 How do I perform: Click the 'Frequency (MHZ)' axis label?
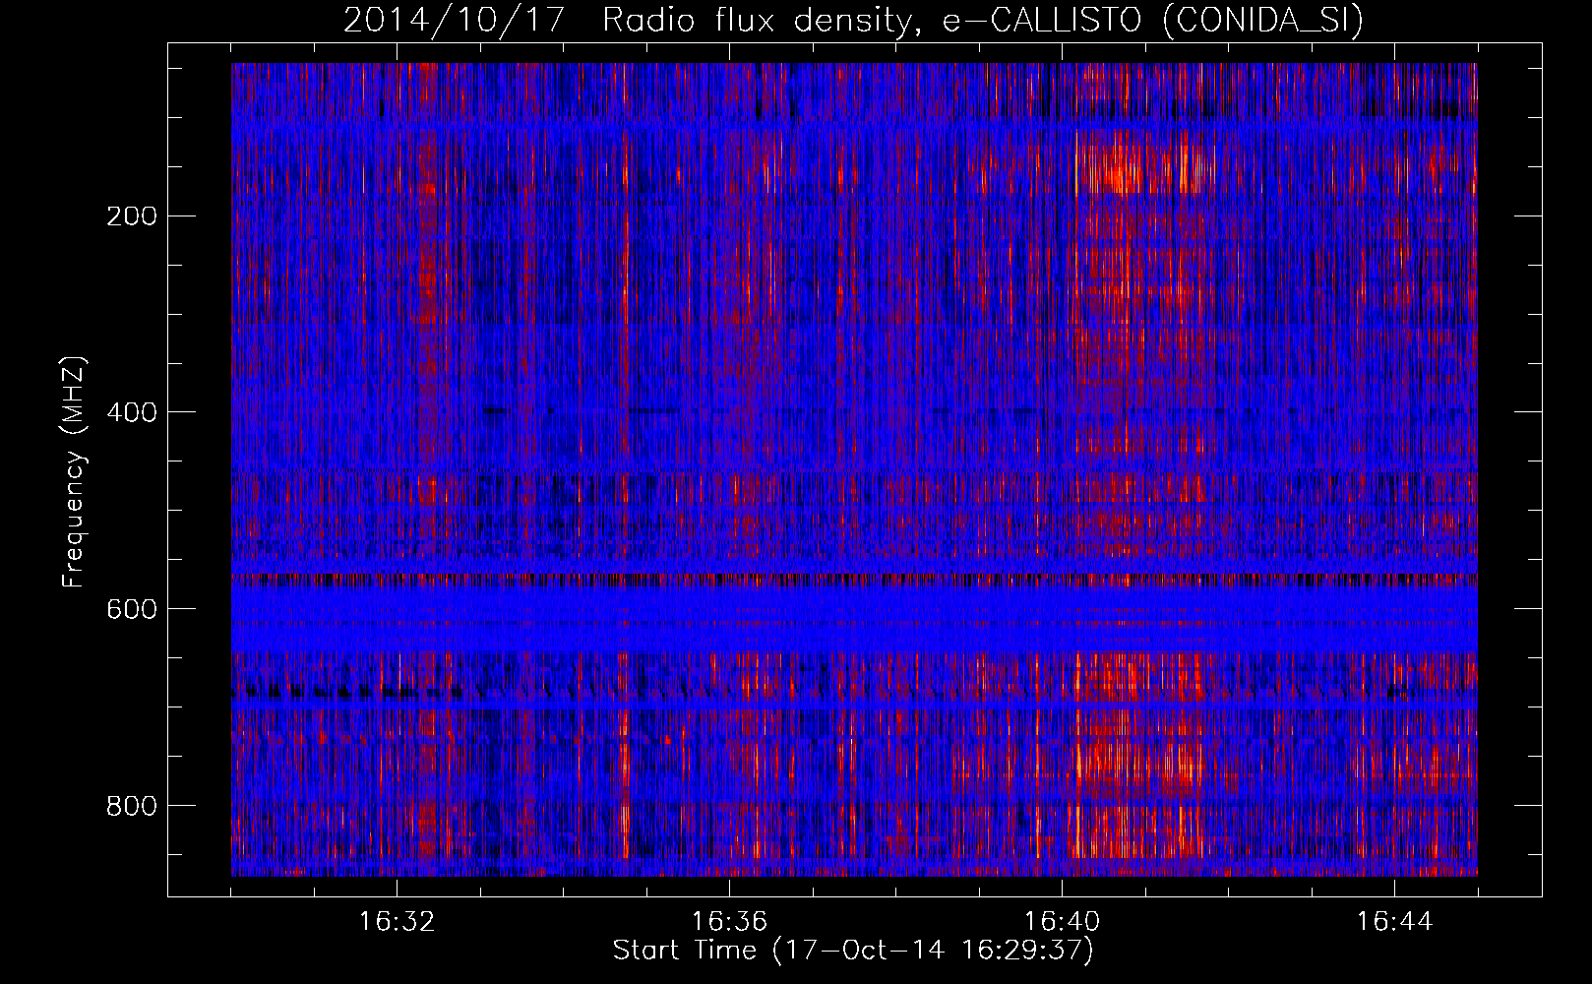tap(74, 472)
